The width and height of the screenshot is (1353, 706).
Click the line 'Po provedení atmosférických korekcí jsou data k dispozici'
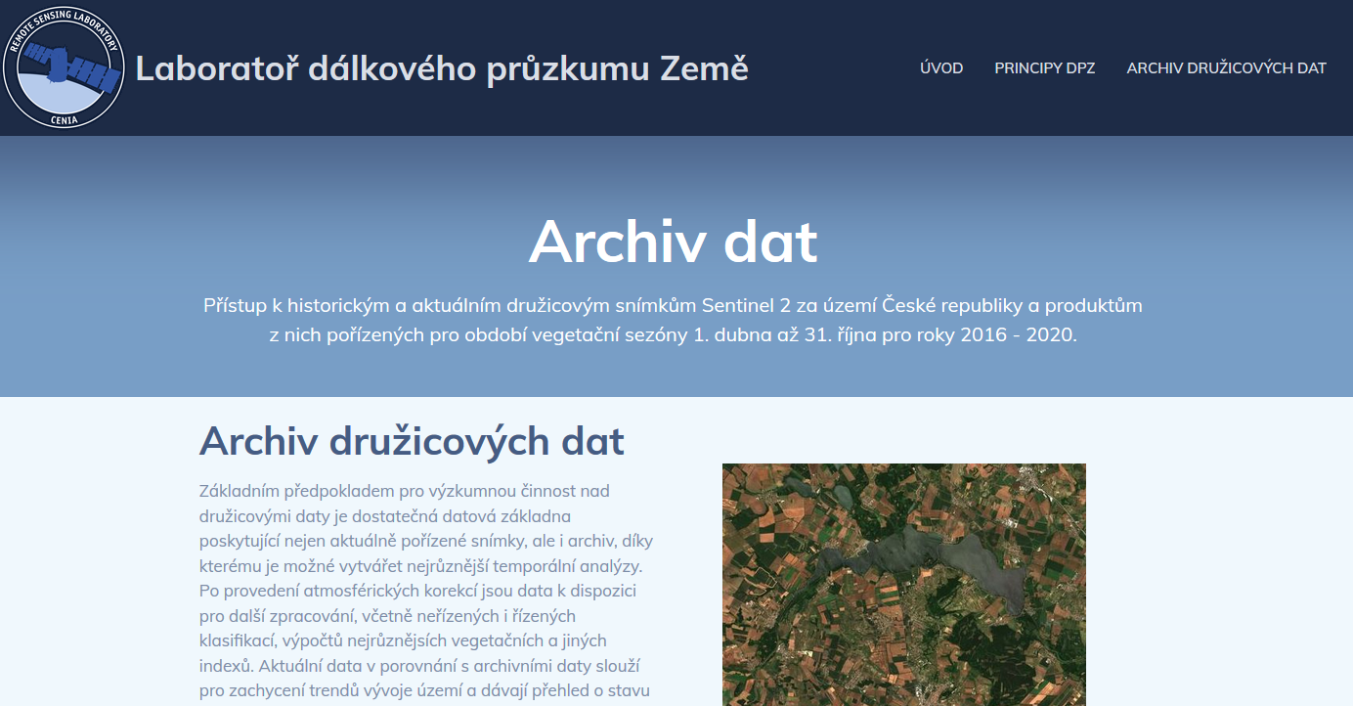click(417, 591)
